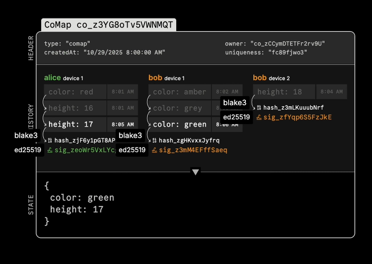The image size is (372, 264).
Task: Click 'height: 17' in the state JSON
Action: point(77,210)
